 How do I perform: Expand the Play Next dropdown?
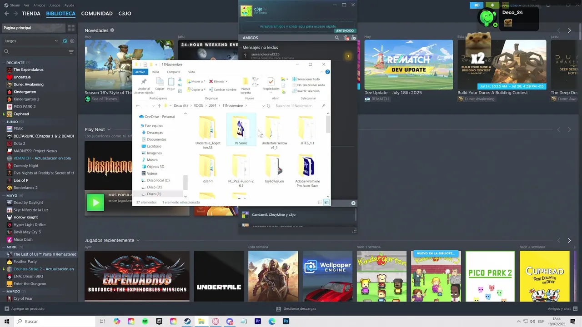(109, 129)
